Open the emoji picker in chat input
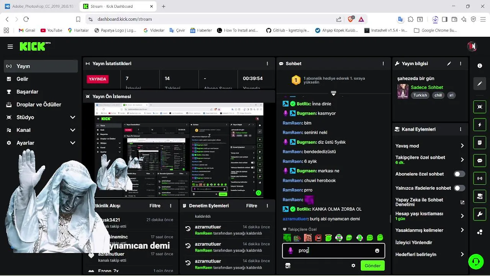 (377, 251)
